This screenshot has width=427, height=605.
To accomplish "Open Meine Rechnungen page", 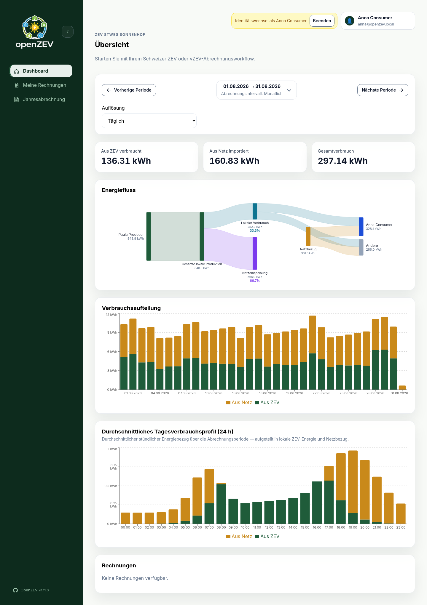I will tap(41, 85).
